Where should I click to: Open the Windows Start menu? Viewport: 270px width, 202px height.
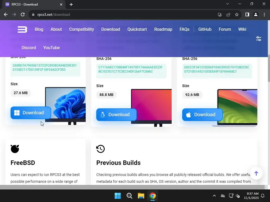click(118, 196)
